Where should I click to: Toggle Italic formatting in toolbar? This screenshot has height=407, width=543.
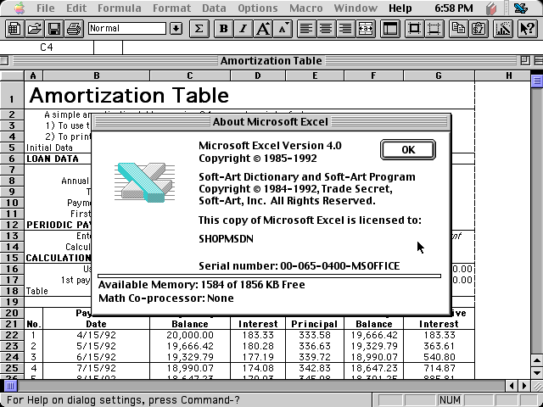[x=244, y=28]
